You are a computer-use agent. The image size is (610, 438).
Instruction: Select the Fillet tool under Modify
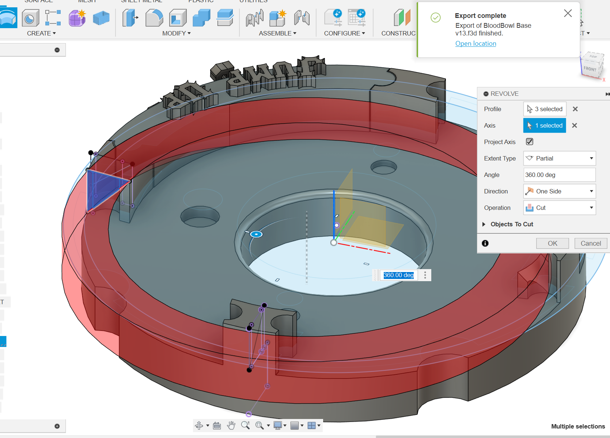154,18
